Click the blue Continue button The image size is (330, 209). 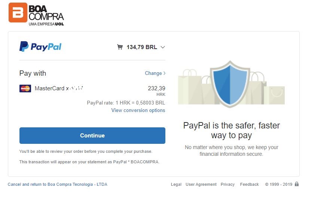point(92,136)
